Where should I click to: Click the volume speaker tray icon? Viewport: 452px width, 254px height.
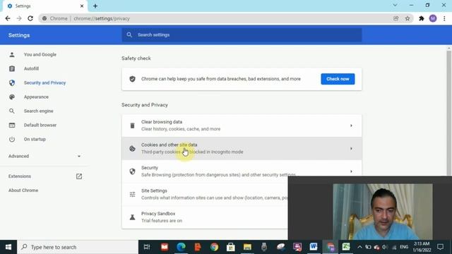(x=385, y=247)
